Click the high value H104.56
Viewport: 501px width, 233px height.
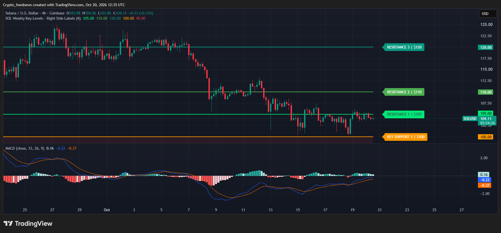click(89, 13)
